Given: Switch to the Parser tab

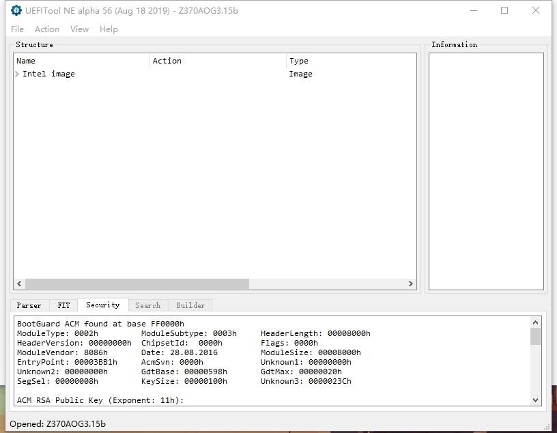Looking at the screenshot, I should (x=29, y=305).
